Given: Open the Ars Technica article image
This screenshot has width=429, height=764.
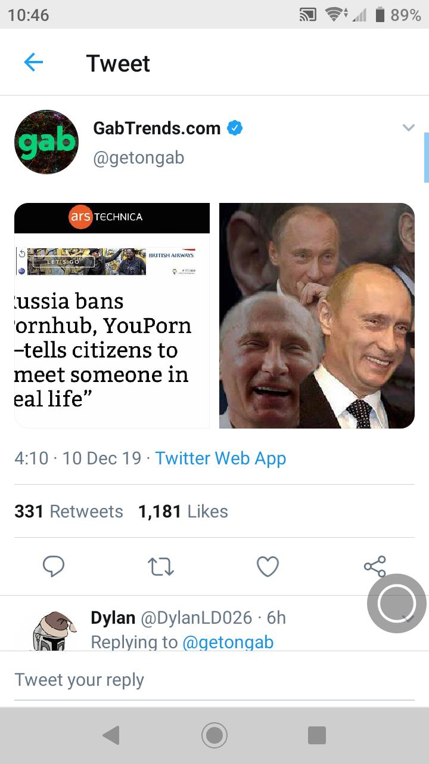Looking at the screenshot, I should [x=112, y=315].
